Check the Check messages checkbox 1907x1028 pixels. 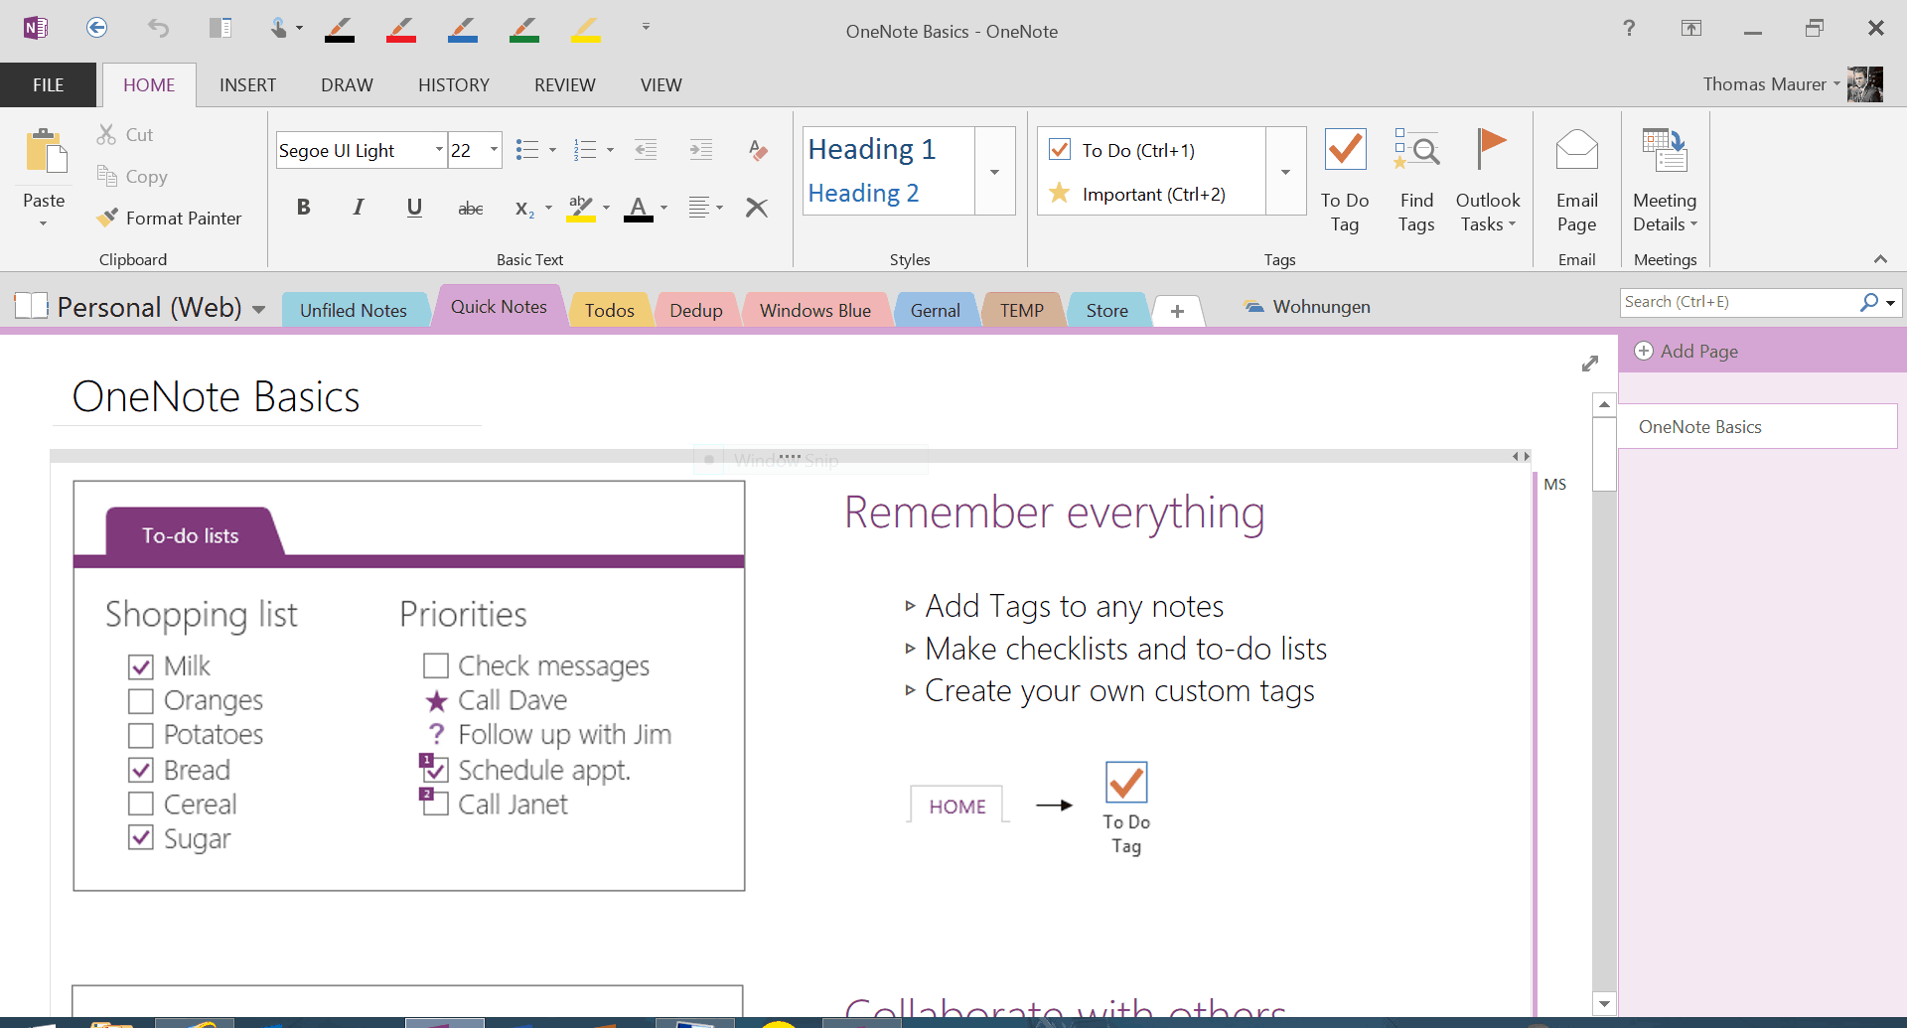point(436,665)
